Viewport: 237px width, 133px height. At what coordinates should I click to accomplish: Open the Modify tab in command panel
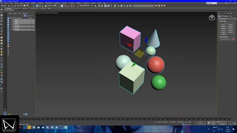(222, 14)
